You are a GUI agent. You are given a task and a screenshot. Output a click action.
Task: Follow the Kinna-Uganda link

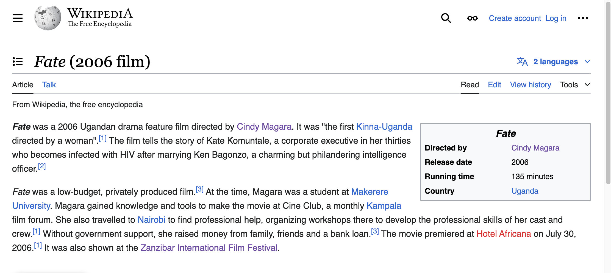[384, 127]
